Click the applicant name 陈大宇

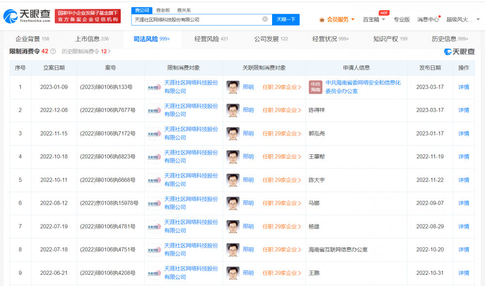[317, 180]
